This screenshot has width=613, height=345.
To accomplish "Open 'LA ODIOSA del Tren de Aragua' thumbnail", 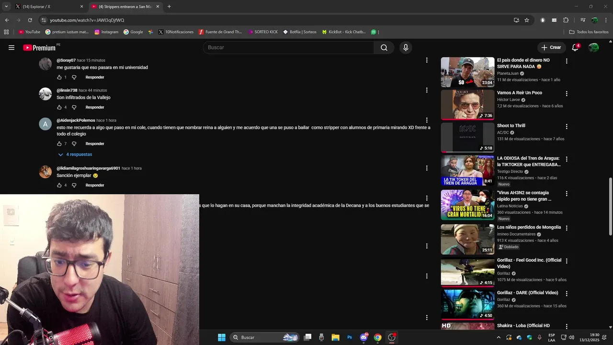I will coord(467,170).
